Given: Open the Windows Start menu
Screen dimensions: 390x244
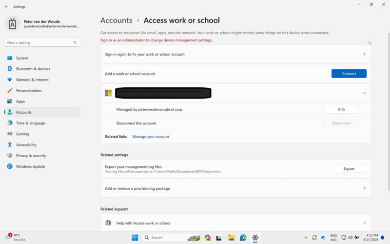Looking at the screenshot, I should (x=135, y=238).
